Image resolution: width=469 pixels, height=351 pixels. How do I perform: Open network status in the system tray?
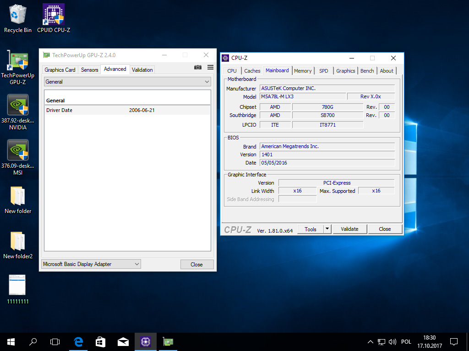click(382, 342)
